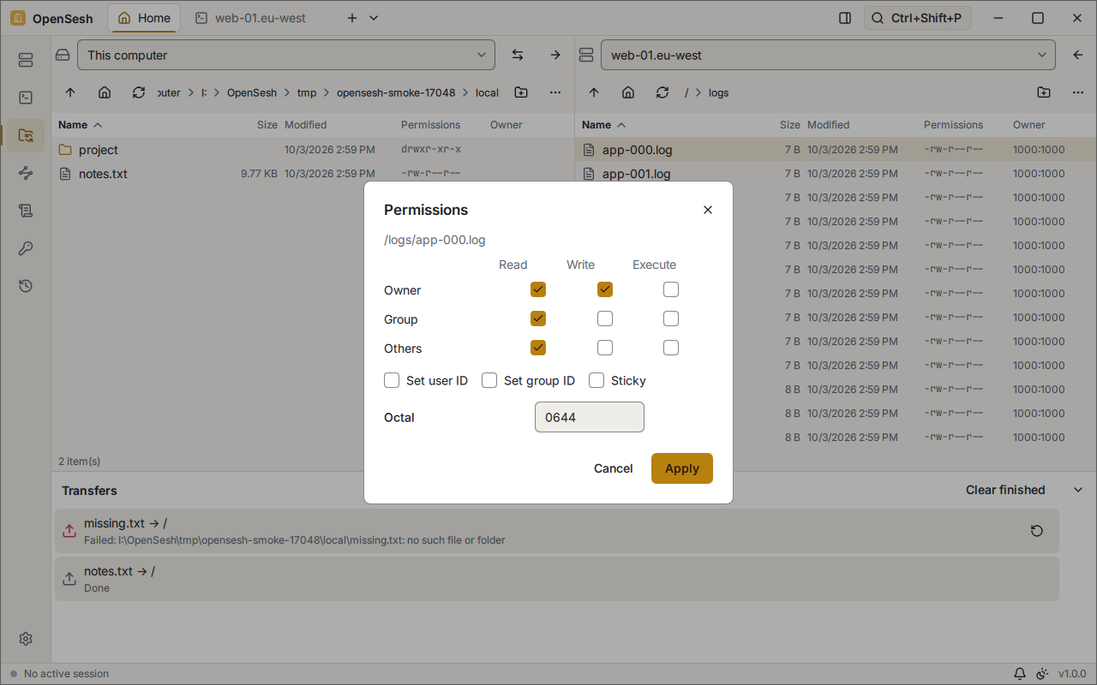Click the OpenSesh breadcrumb segment
This screenshot has width=1097, height=685.
[252, 92]
